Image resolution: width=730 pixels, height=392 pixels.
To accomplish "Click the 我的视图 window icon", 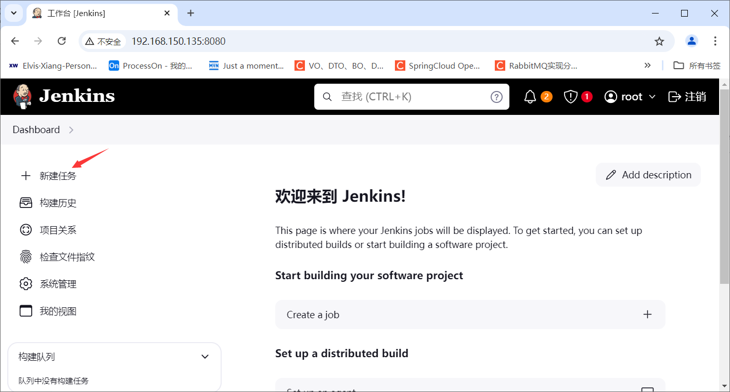I will point(25,311).
